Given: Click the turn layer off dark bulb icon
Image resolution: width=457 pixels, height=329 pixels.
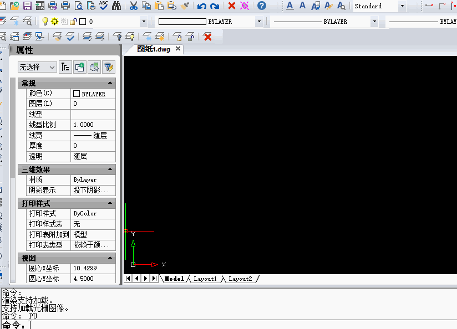Looking at the screenshot, I should [118, 37].
